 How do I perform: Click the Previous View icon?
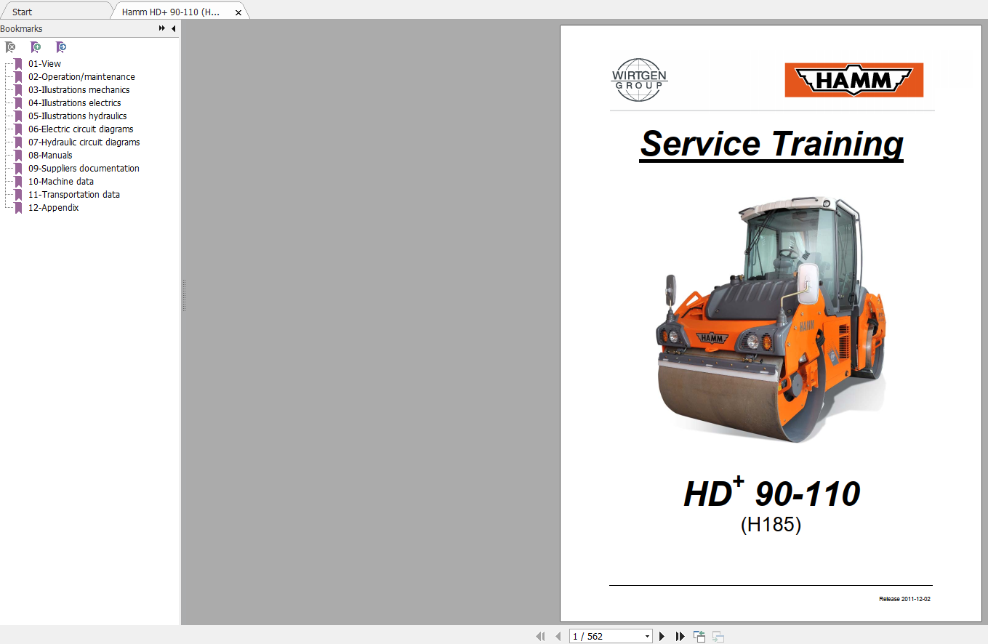pyautogui.click(x=699, y=635)
